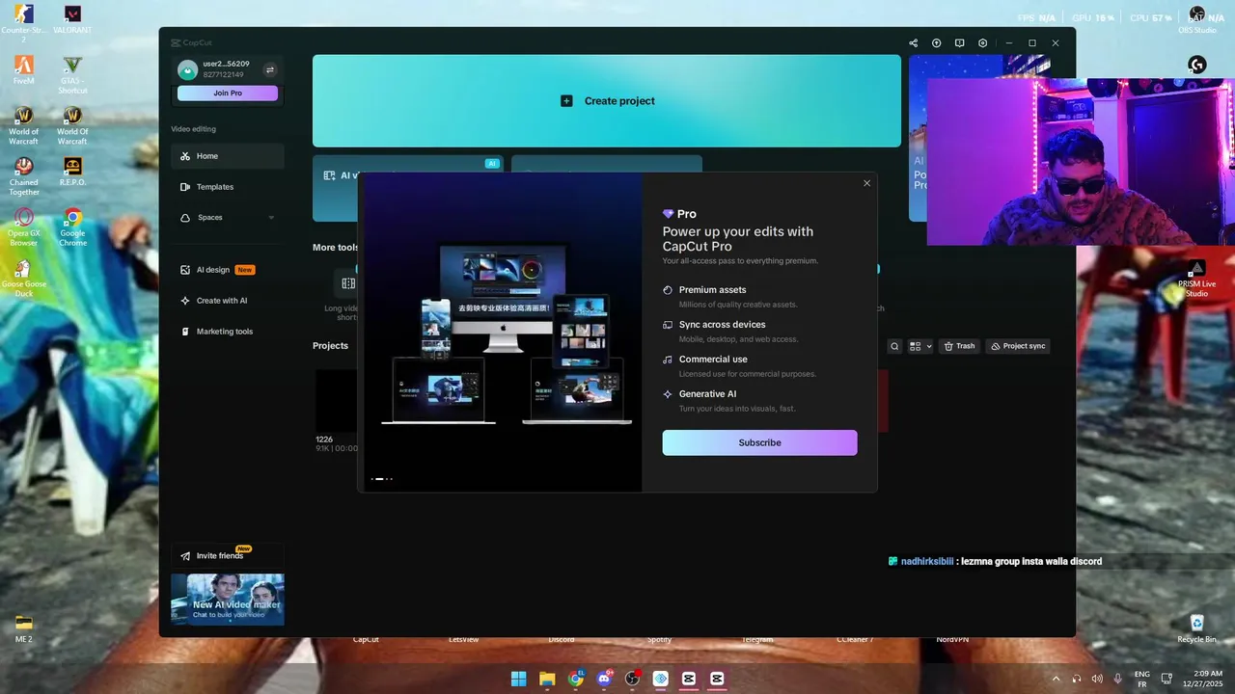Screen dimensions: 1235x694
Task: Open Create with AI in sidebar
Action: (x=228, y=301)
